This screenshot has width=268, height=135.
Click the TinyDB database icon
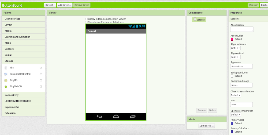pyautogui.click(x=6, y=80)
